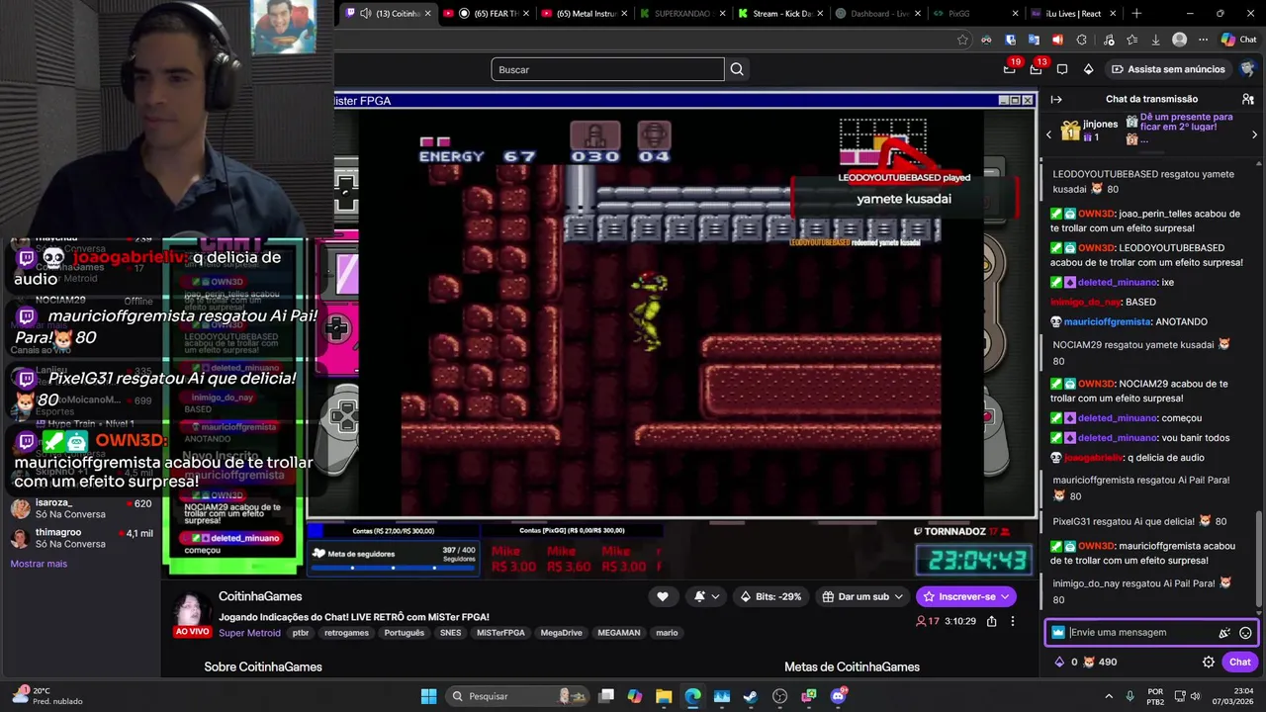The height and width of the screenshot is (712, 1266).
Task: Click the purple Chat send button
Action: 1240,663
